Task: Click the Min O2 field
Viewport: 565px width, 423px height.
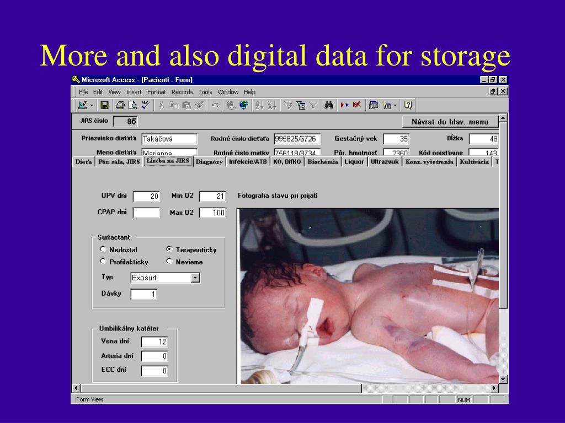Action: coord(212,197)
